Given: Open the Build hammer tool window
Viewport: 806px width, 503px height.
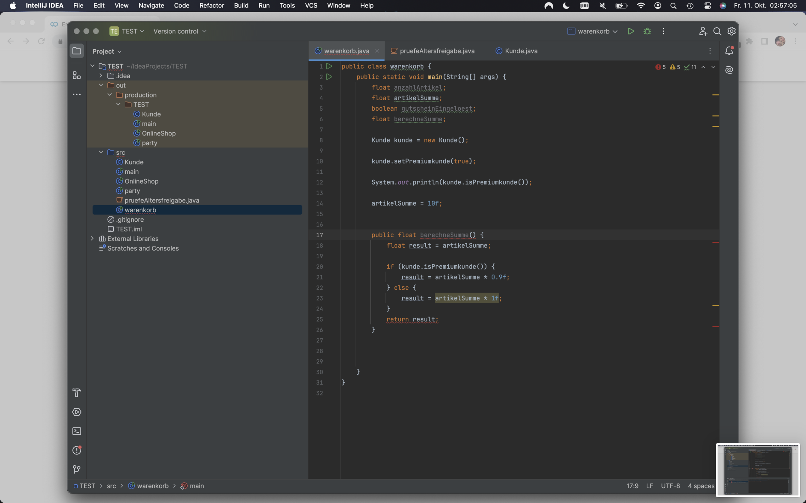Looking at the screenshot, I should pos(77,393).
